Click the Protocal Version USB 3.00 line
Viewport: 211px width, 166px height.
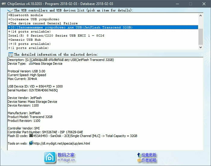pyautogui.click(x=27, y=71)
